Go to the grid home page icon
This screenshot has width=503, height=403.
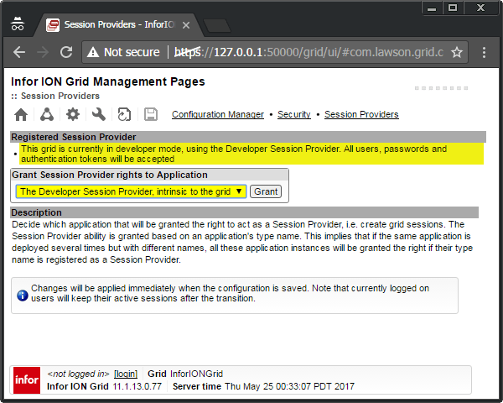[x=21, y=115]
